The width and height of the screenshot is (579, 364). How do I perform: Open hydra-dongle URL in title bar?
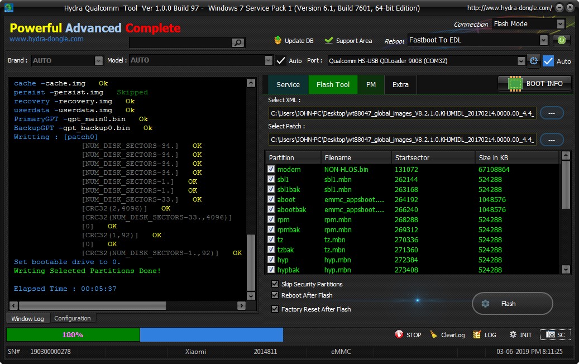tap(510, 8)
